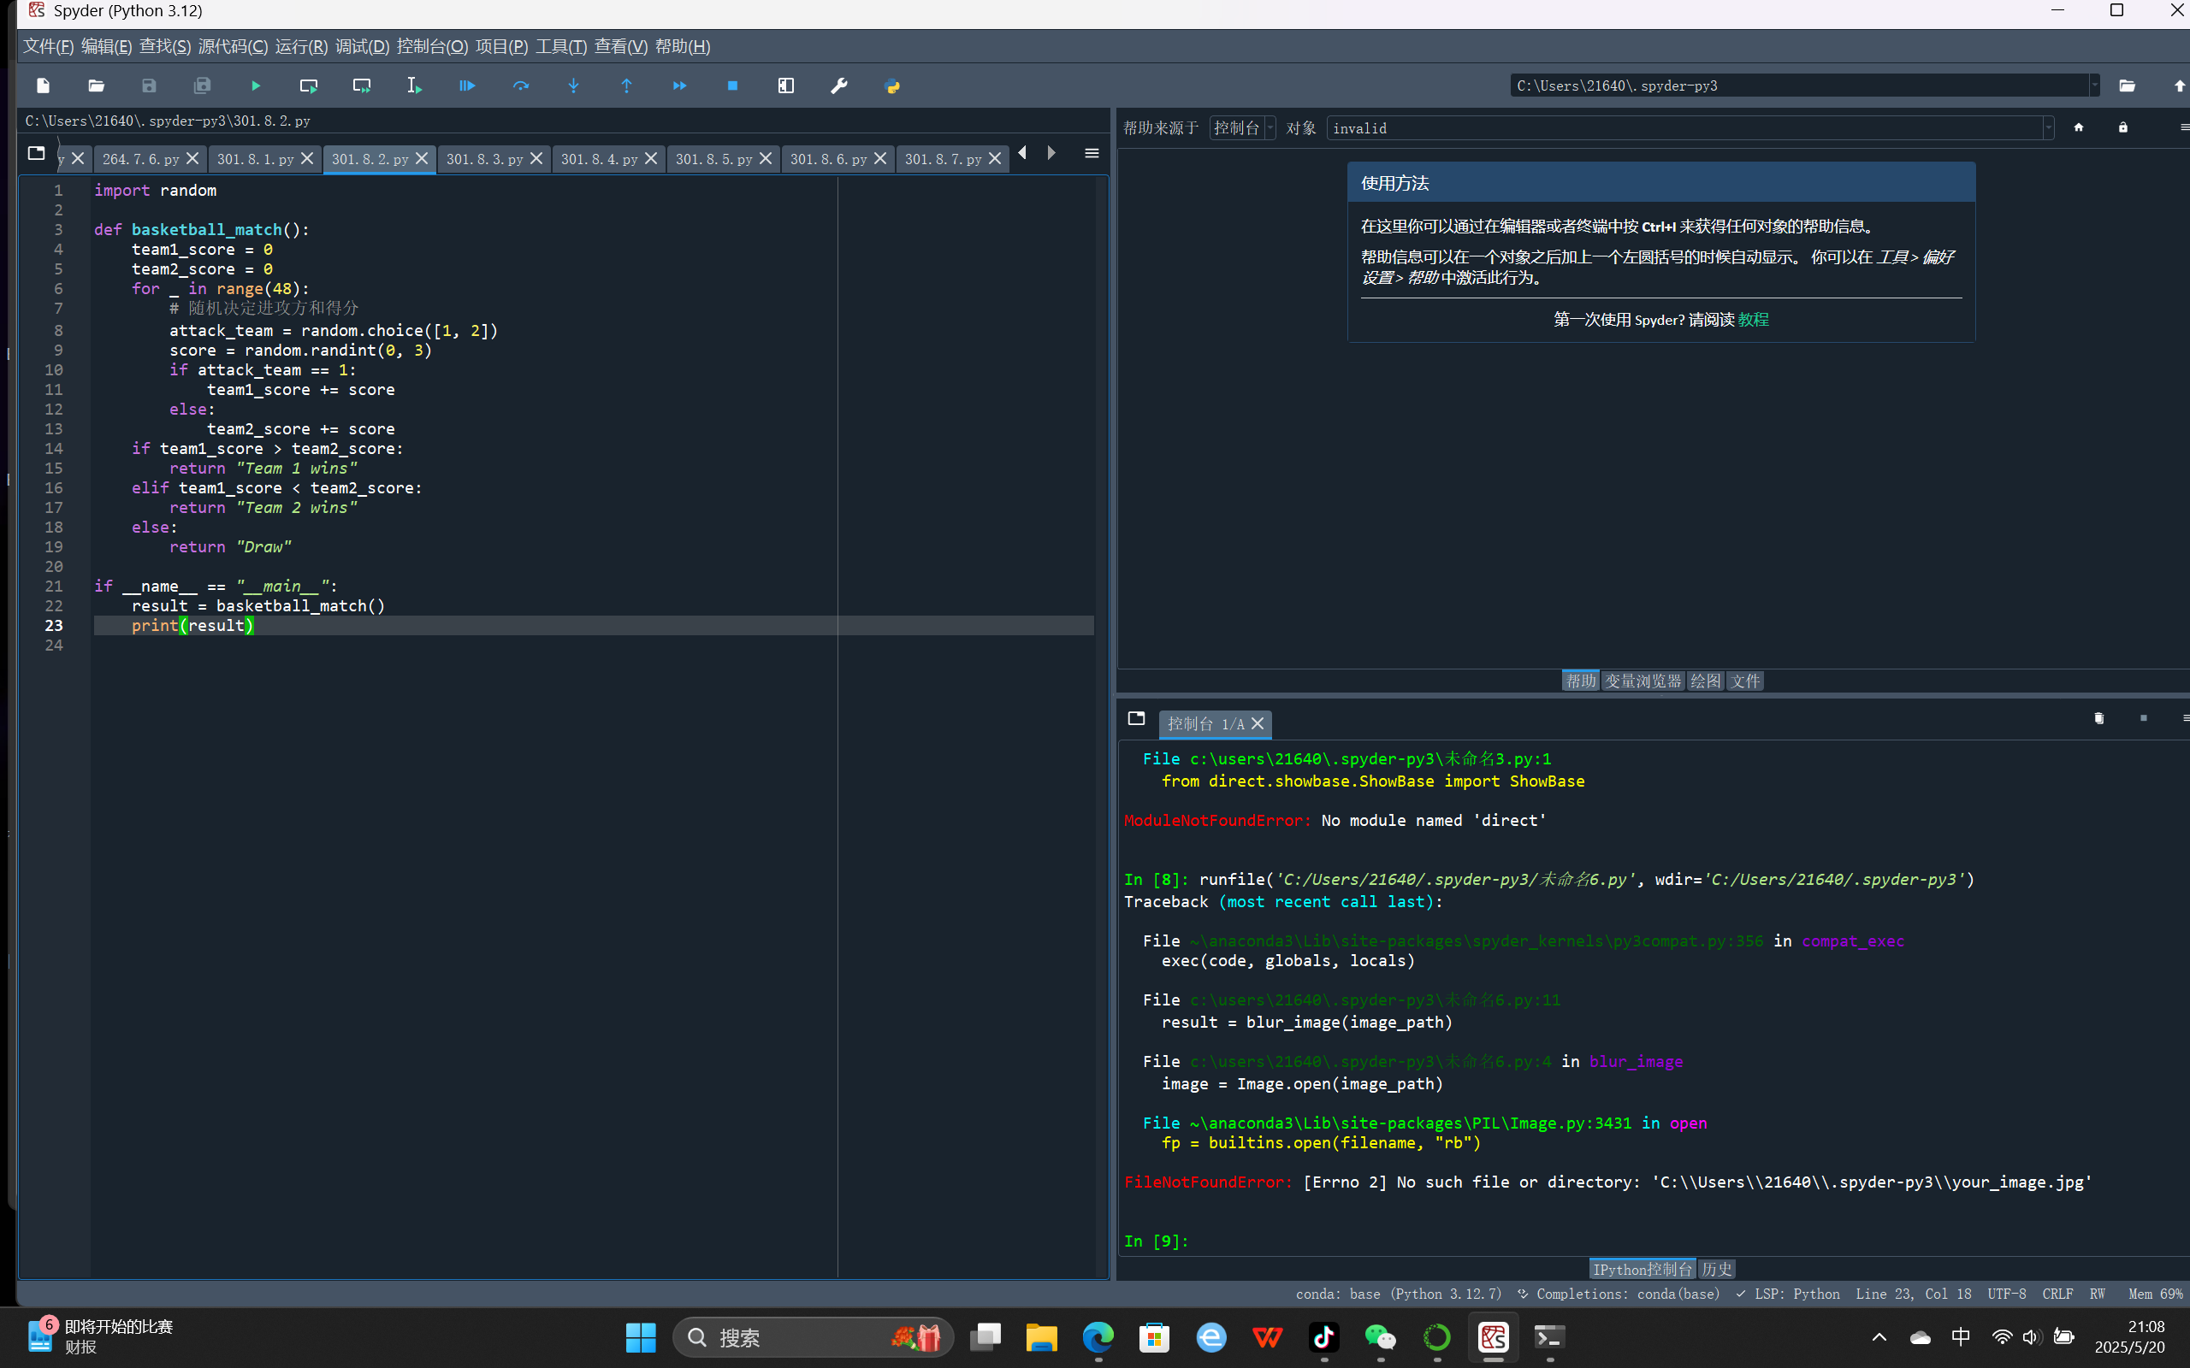Open Preferences via the wrench icon
The image size is (2190, 1368).
(x=839, y=86)
